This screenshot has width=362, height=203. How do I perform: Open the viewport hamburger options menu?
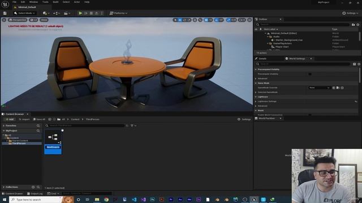[x=4, y=20]
